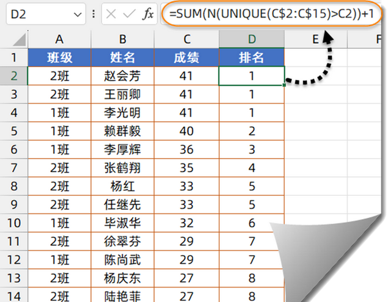This screenshot has width=391, height=302.
Task: Select cell with name 毕淑华
Action: point(122,223)
